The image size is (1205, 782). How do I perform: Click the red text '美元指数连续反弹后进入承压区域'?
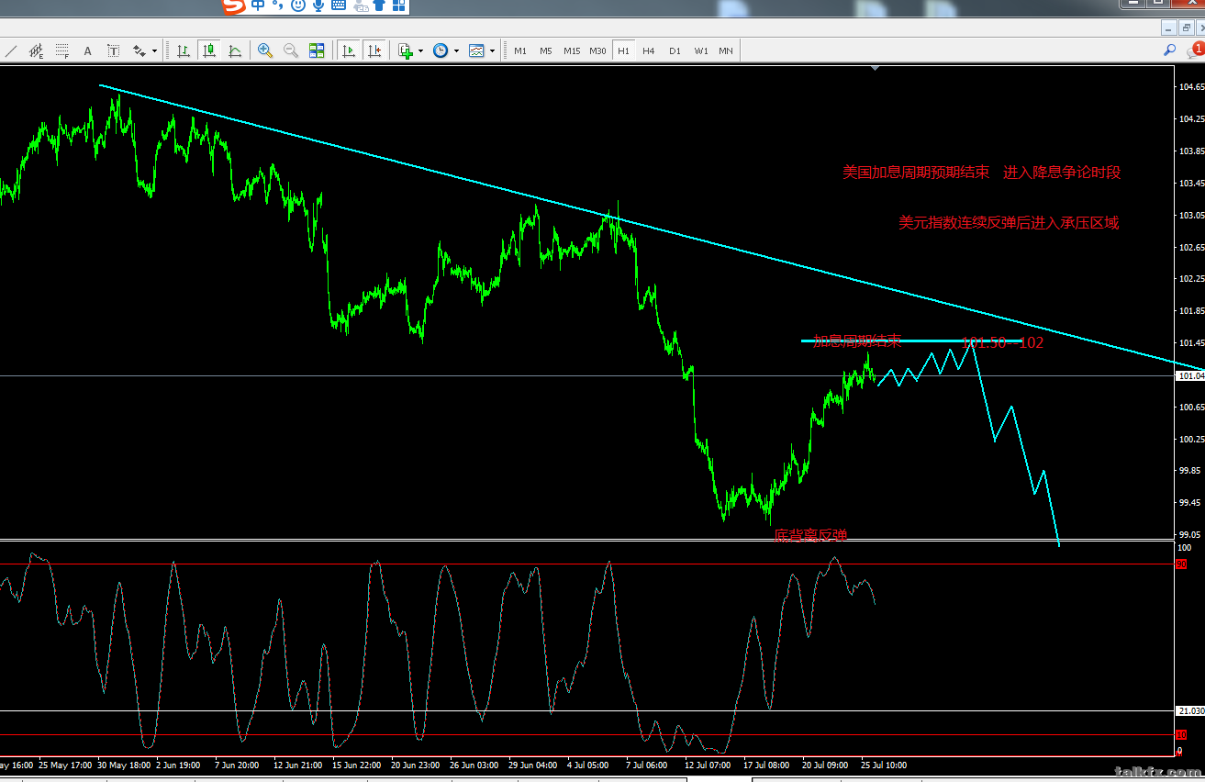(1009, 223)
